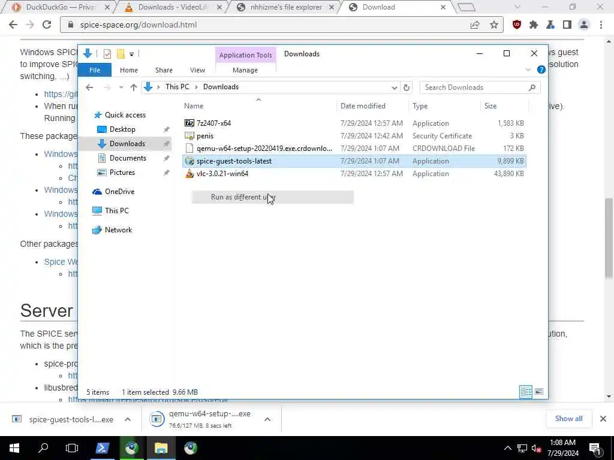Open the Manage Application Tools tab
The width and height of the screenshot is (614, 460).
click(245, 70)
